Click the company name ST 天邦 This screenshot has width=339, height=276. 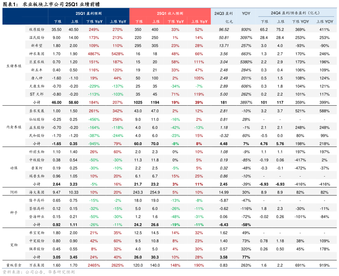[x=37, y=94]
